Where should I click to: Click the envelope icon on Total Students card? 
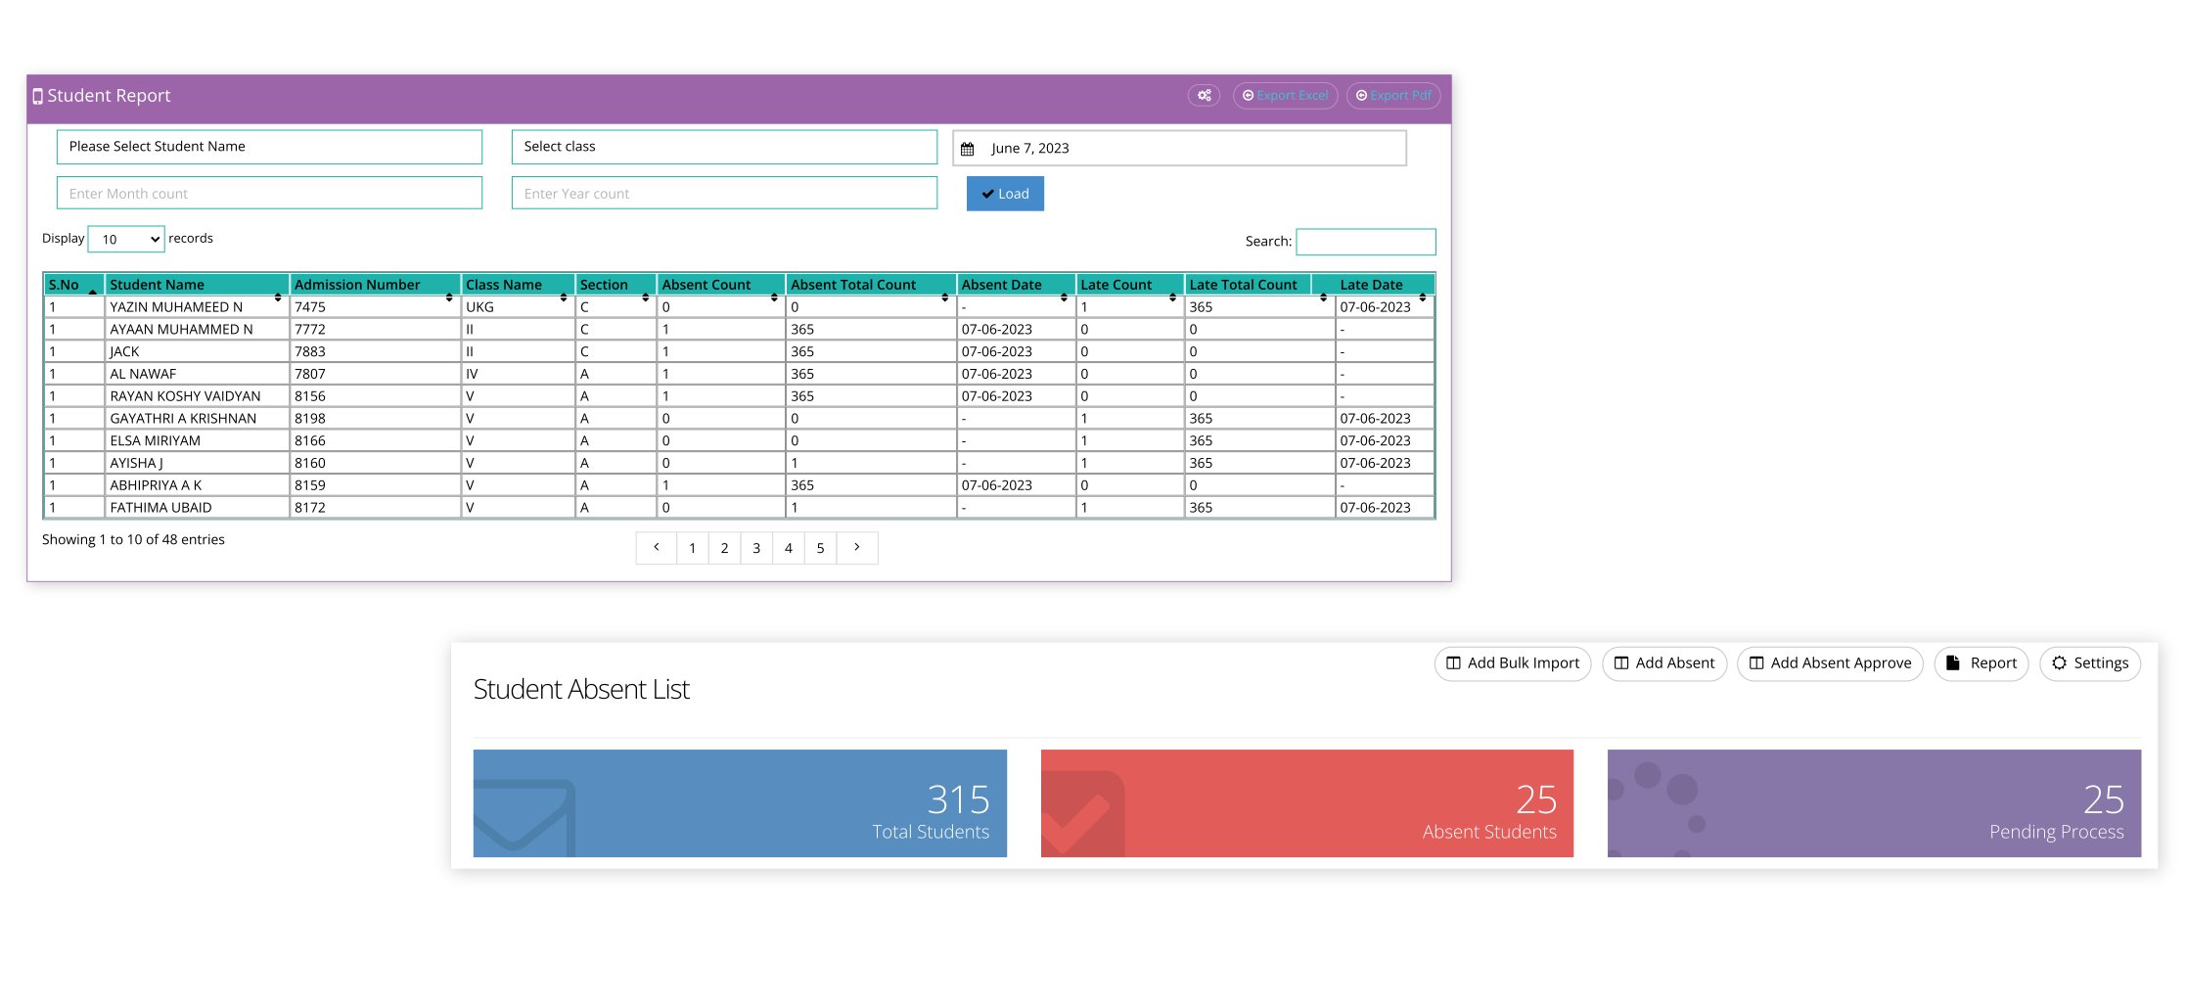click(x=524, y=814)
